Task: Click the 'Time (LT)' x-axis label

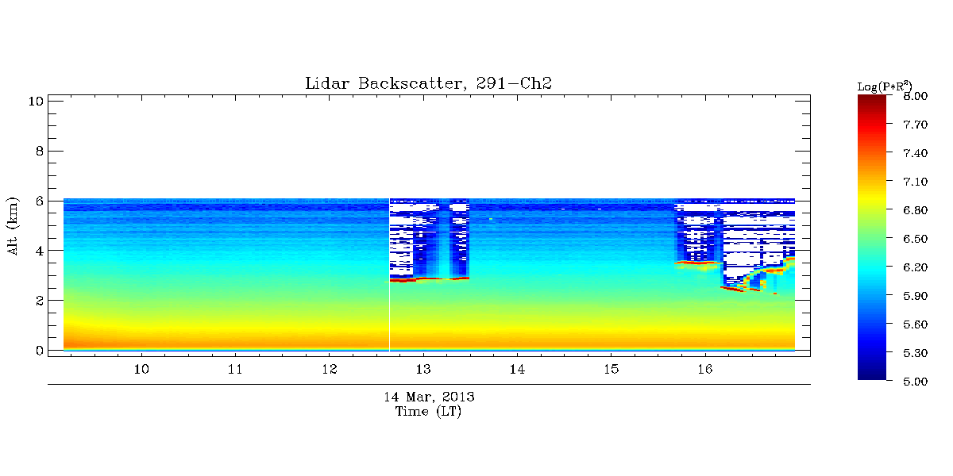Action: tap(429, 411)
